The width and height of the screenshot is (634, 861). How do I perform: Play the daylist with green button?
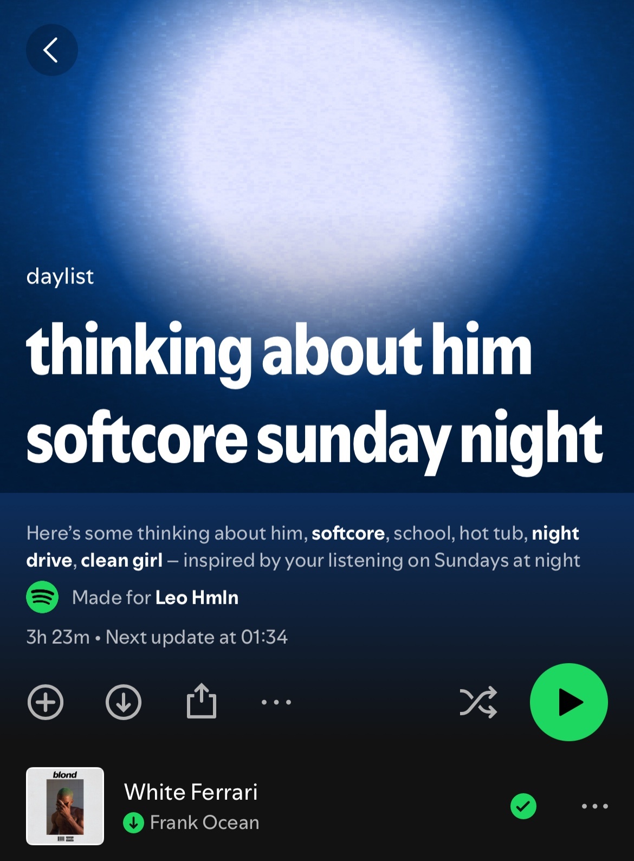(x=569, y=702)
